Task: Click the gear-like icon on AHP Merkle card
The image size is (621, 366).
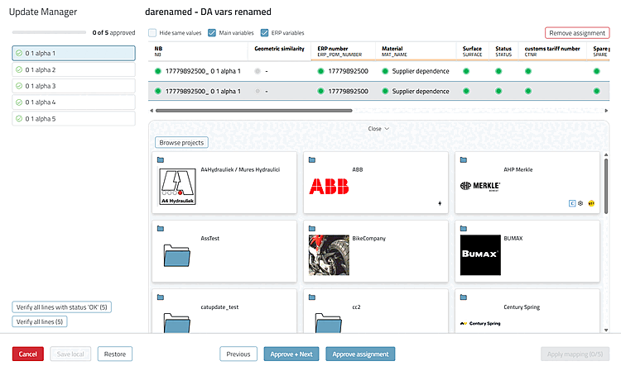Action: 580,203
